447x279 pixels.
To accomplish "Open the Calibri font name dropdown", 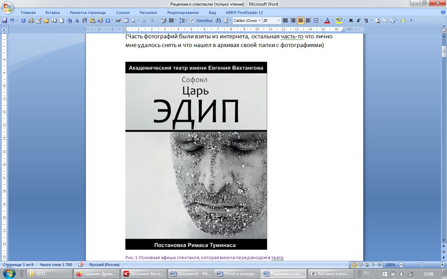I will click(259, 21).
